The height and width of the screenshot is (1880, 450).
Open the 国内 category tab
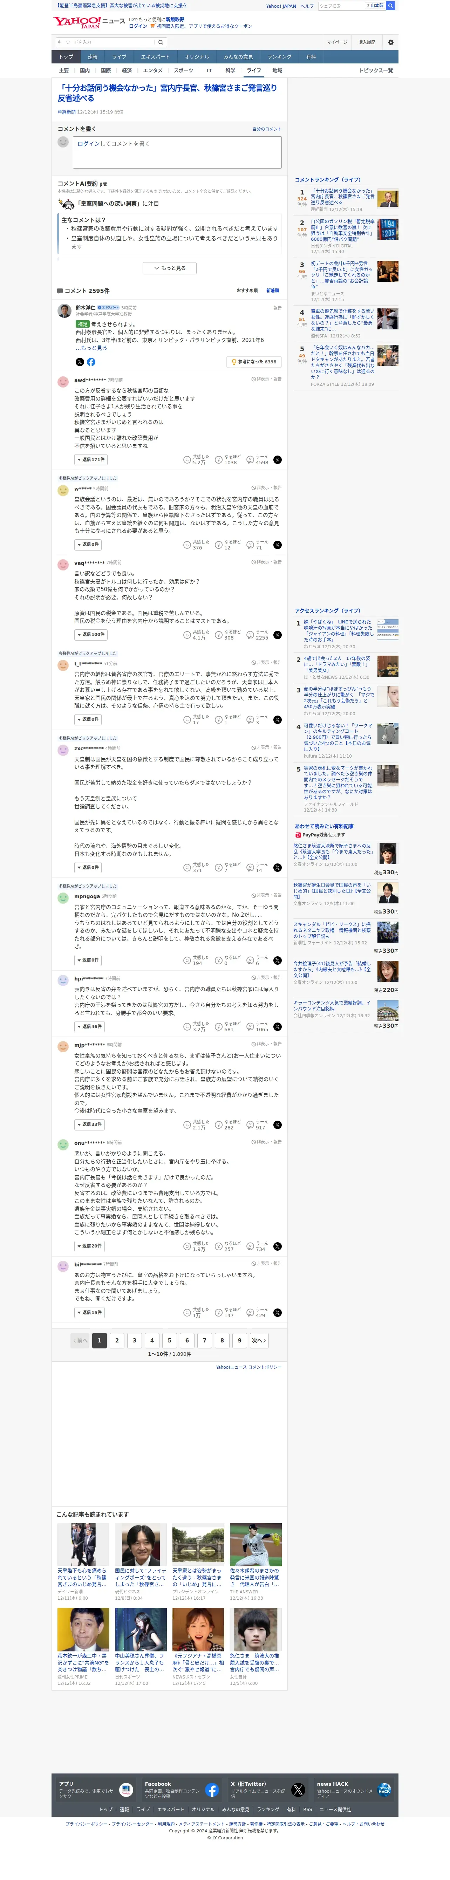84,71
